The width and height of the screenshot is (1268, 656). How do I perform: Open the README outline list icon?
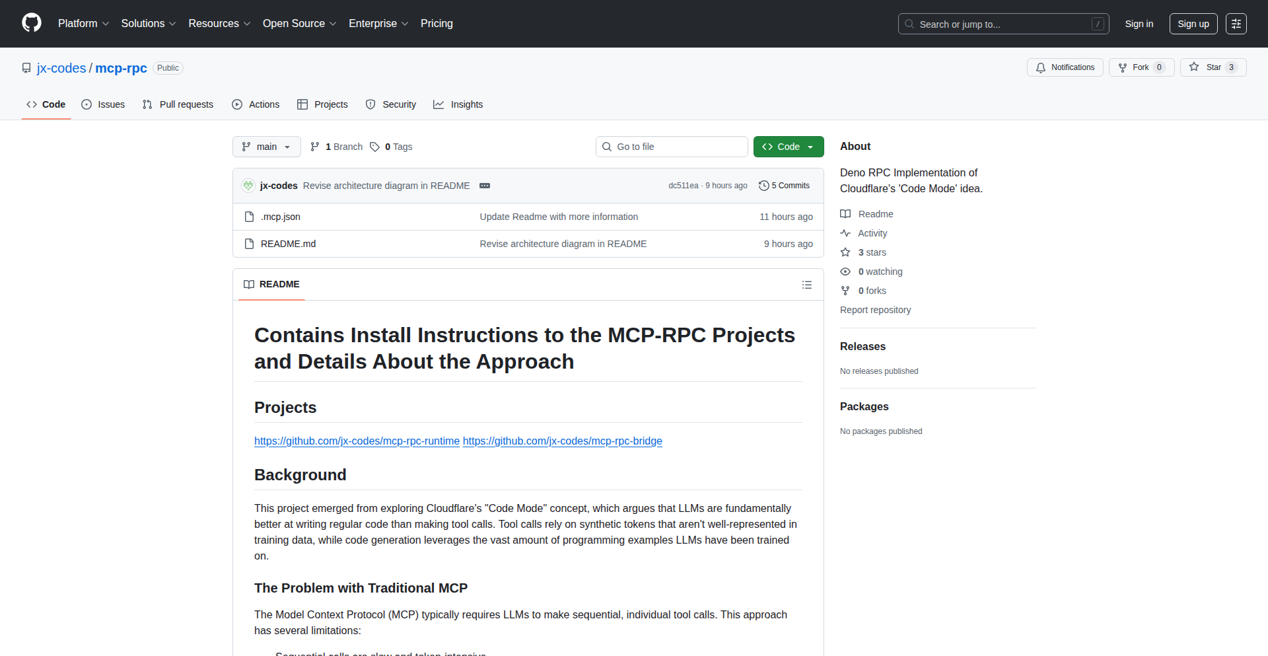[806, 285]
